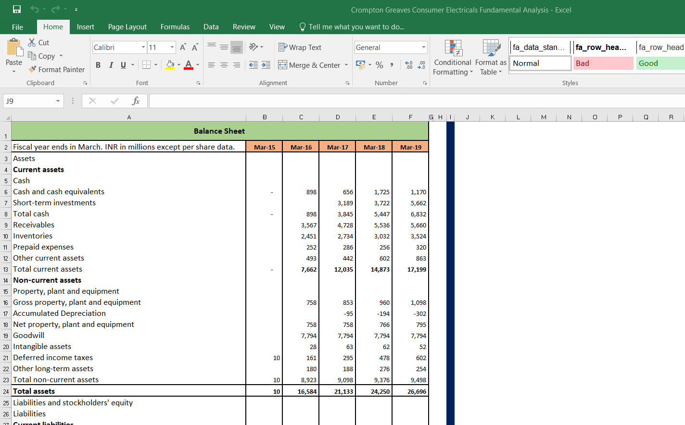Click the yellow Fill Color button
Screen dimensions: 685x425
[x=170, y=65]
